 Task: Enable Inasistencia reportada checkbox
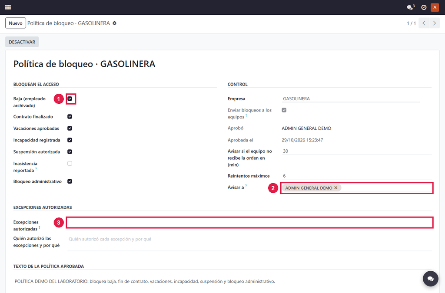click(x=70, y=164)
